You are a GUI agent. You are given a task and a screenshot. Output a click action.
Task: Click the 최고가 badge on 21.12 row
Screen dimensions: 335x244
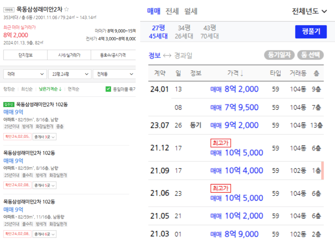221,143
